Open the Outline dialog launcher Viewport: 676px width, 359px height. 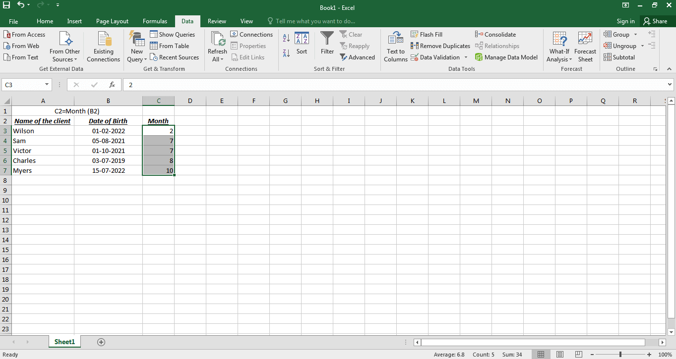pyautogui.click(x=656, y=69)
